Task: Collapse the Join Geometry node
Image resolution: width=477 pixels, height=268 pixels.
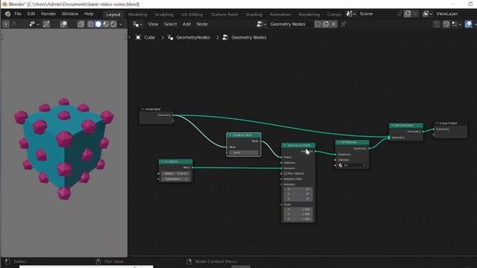Action: [393, 125]
